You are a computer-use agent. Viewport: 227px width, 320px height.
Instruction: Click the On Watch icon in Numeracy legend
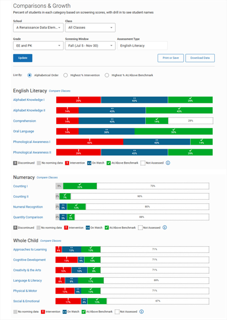pos(88,228)
